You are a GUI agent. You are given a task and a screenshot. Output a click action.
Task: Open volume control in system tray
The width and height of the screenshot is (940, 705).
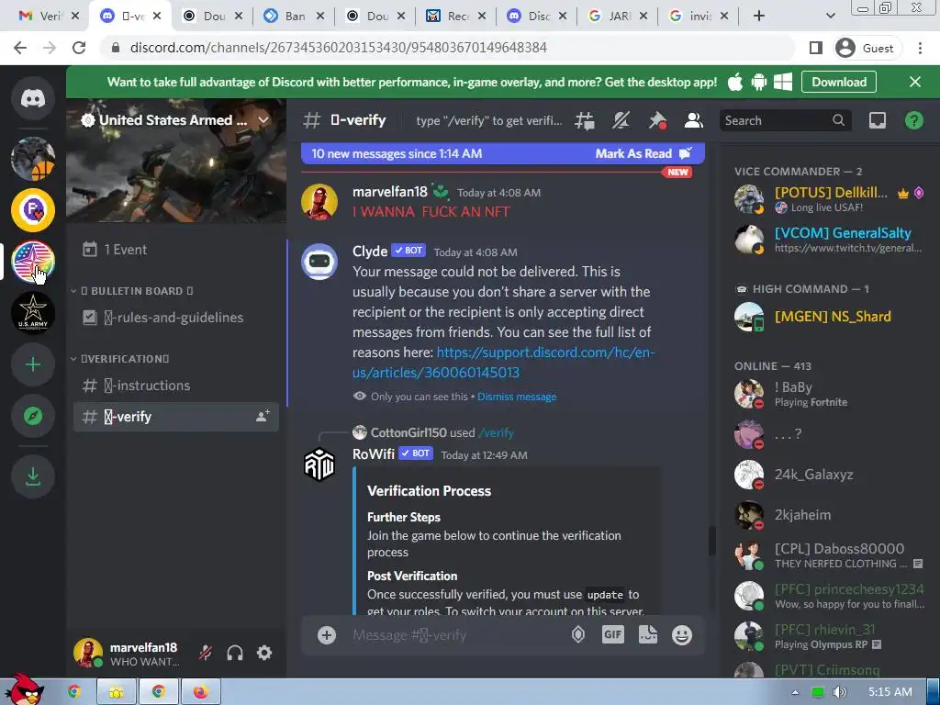[x=840, y=692]
